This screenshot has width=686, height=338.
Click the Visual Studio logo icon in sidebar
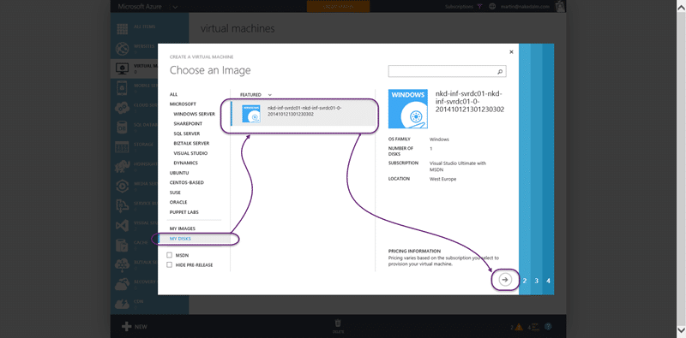click(x=122, y=226)
